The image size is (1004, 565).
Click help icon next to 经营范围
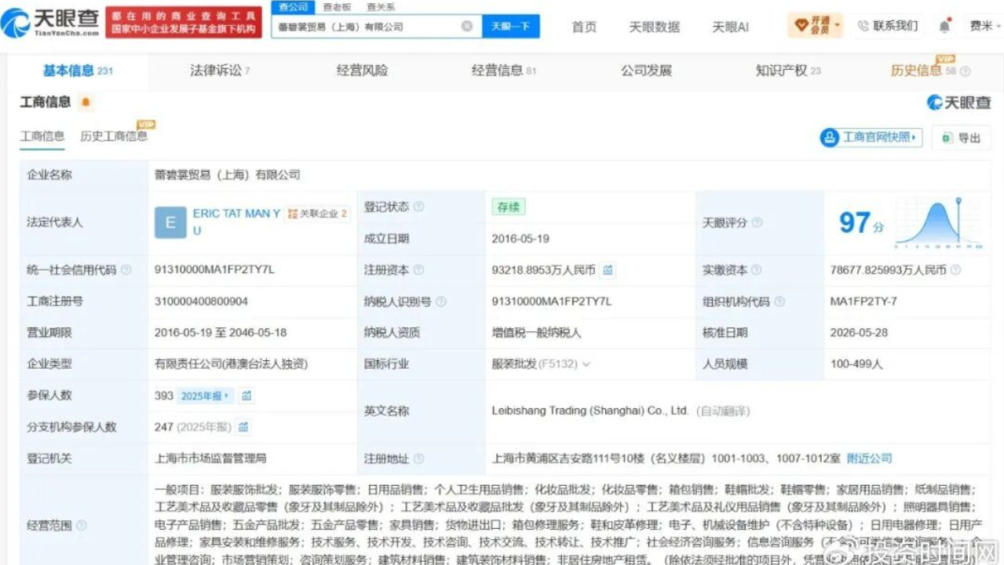coord(82,525)
